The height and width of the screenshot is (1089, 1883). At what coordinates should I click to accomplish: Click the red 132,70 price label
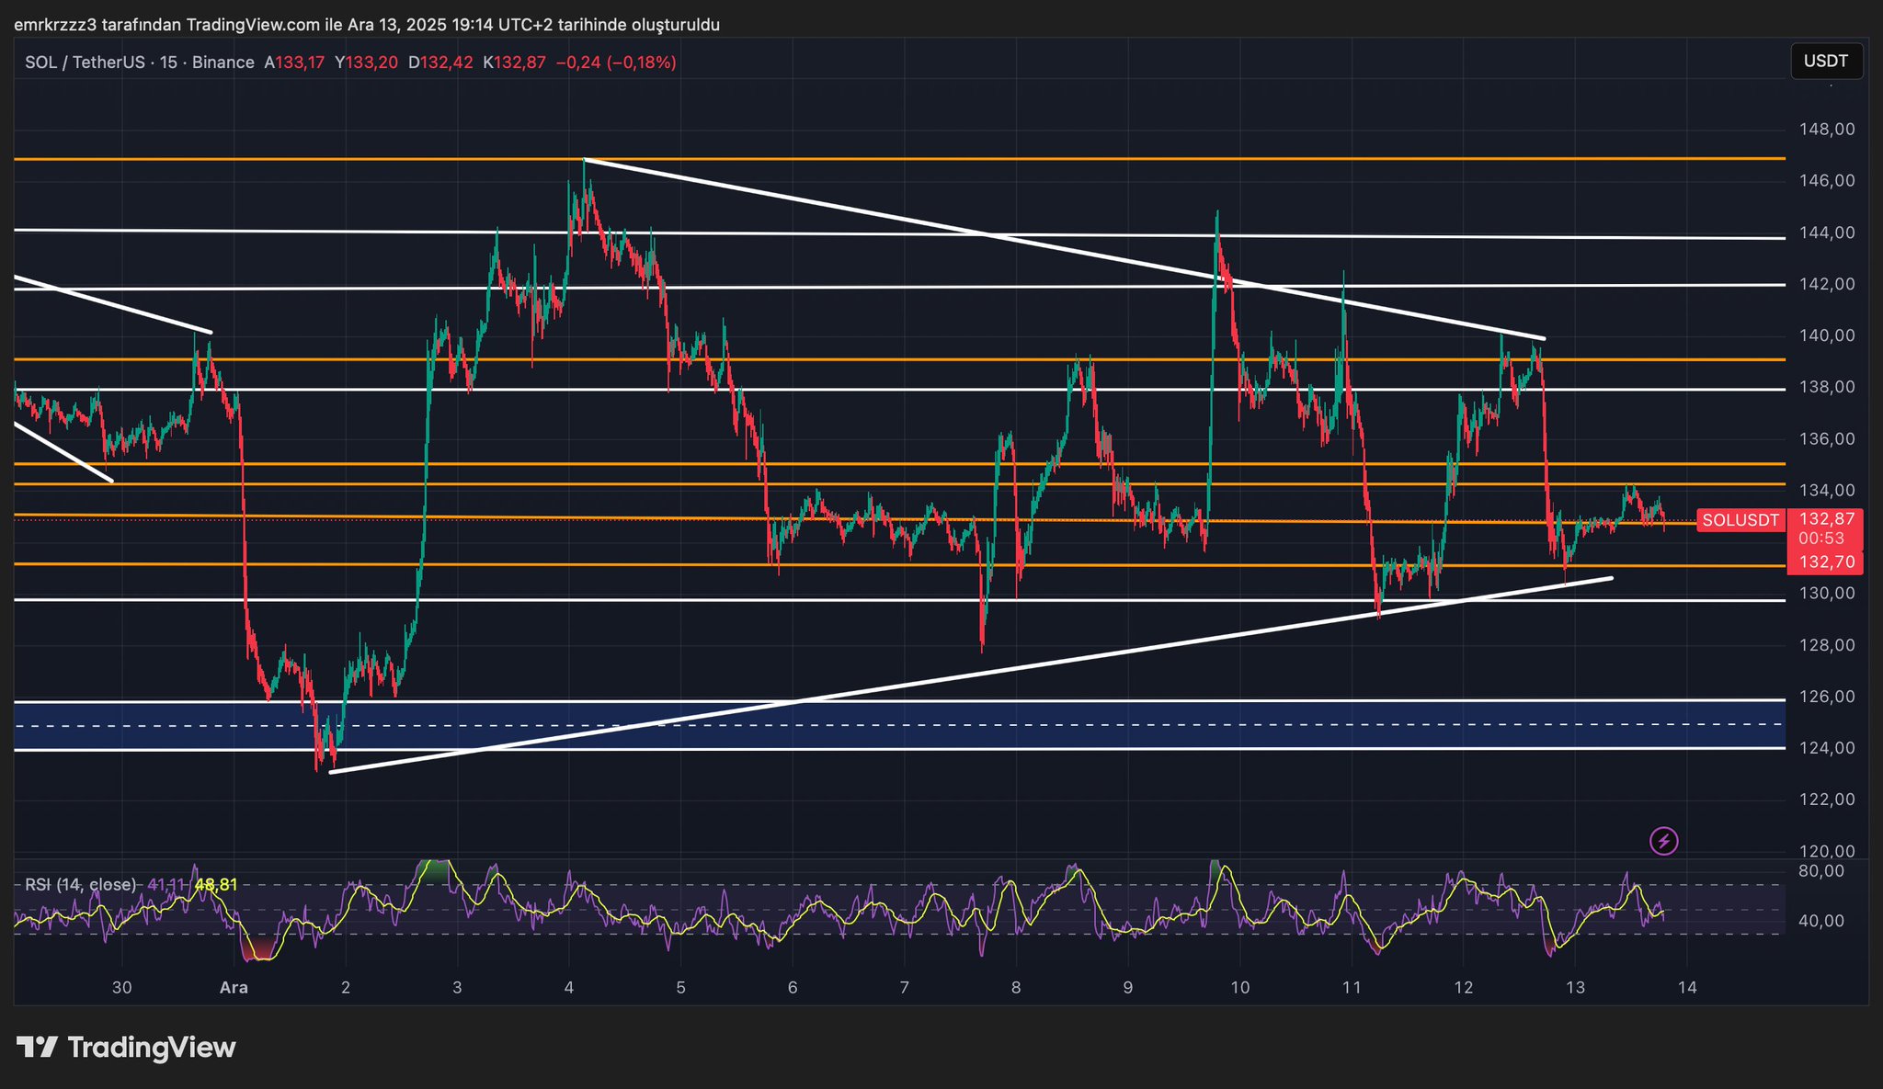pyautogui.click(x=1826, y=562)
